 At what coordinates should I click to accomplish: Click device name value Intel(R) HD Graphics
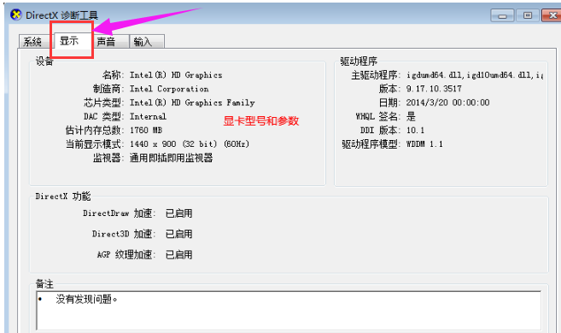click(x=176, y=75)
